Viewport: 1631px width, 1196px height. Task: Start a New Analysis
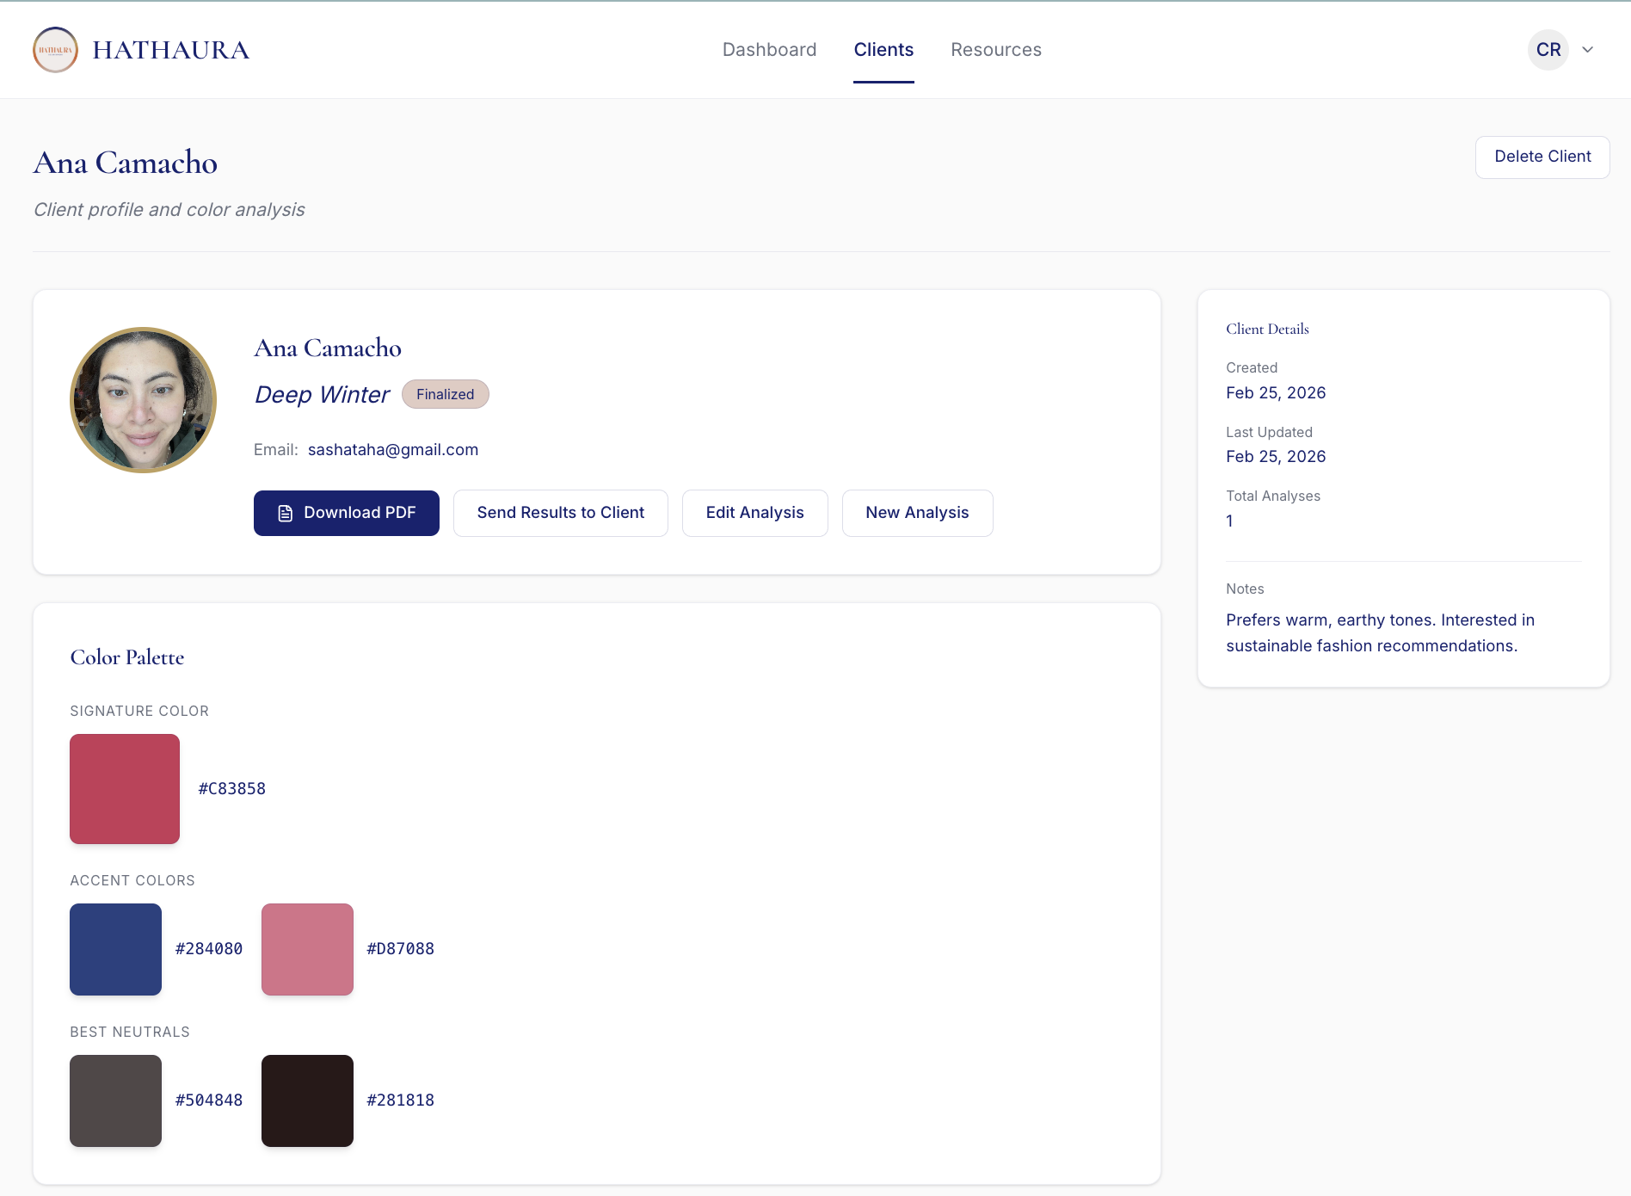[x=917, y=513]
